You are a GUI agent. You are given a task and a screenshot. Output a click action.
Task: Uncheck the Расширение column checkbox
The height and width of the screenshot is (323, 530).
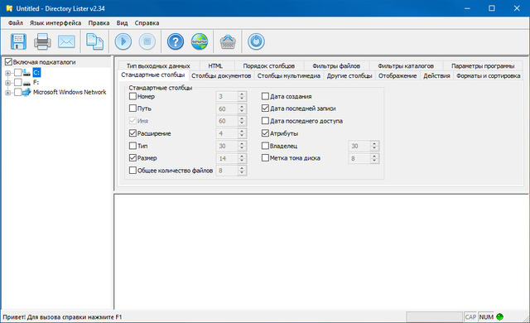click(132, 133)
